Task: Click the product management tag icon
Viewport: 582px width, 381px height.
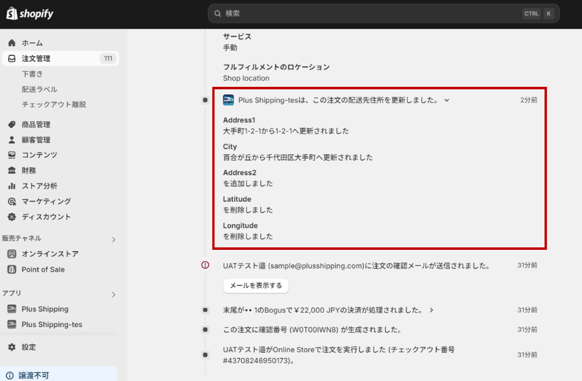Action: point(11,124)
